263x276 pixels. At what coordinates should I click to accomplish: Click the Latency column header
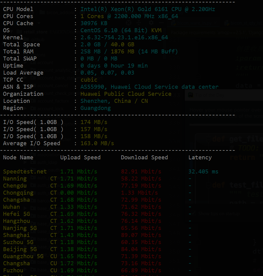[x=200, y=157]
